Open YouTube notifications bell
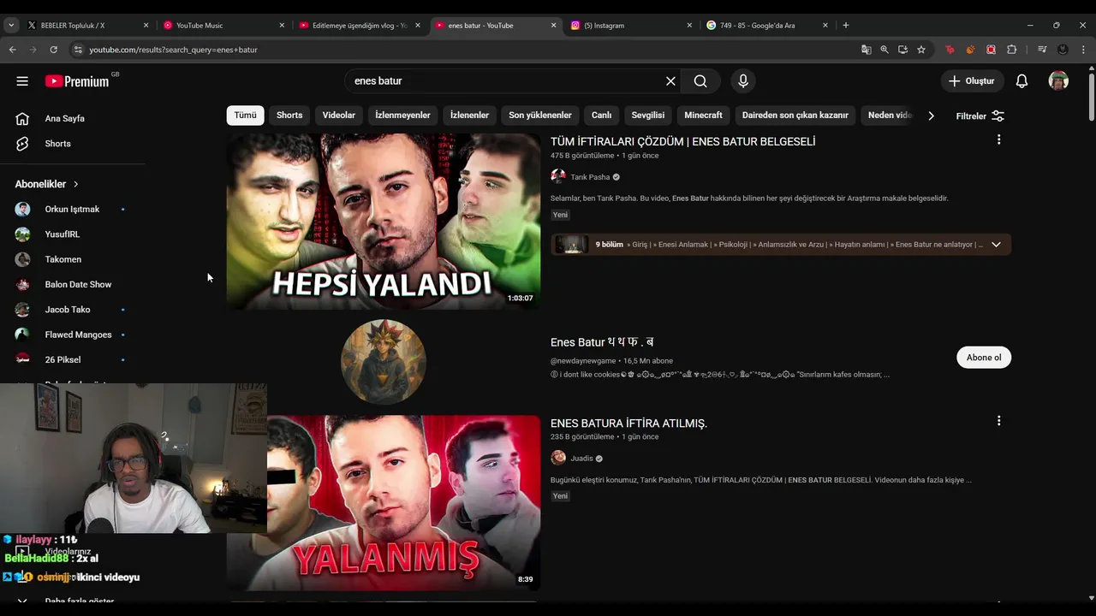The width and height of the screenshot is (1096, 616). coord(1022,81)
